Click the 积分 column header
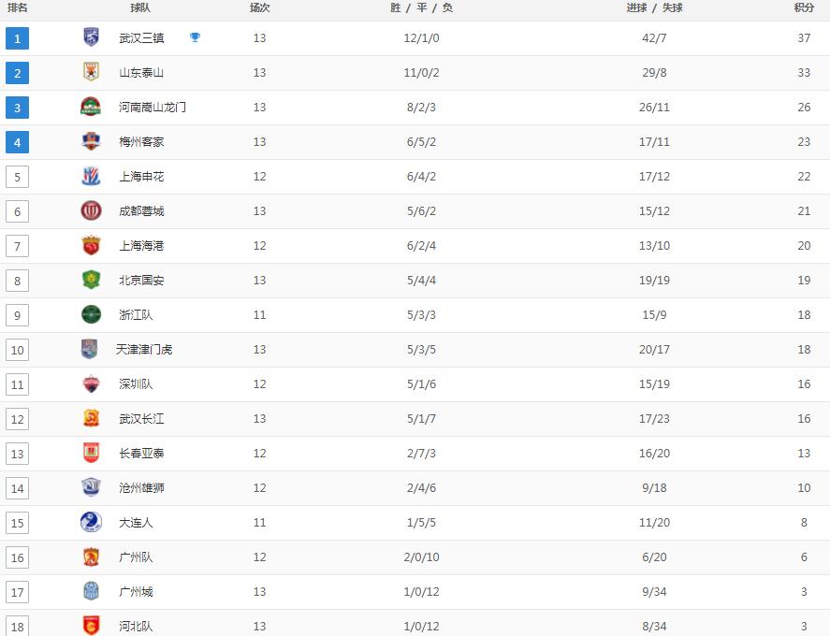 pos(804,9)
